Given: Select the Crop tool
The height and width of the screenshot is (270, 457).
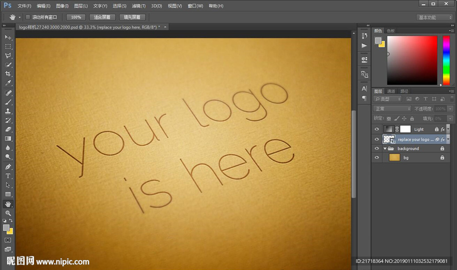Looking at the screenshot, I should (x=8, y=74).
